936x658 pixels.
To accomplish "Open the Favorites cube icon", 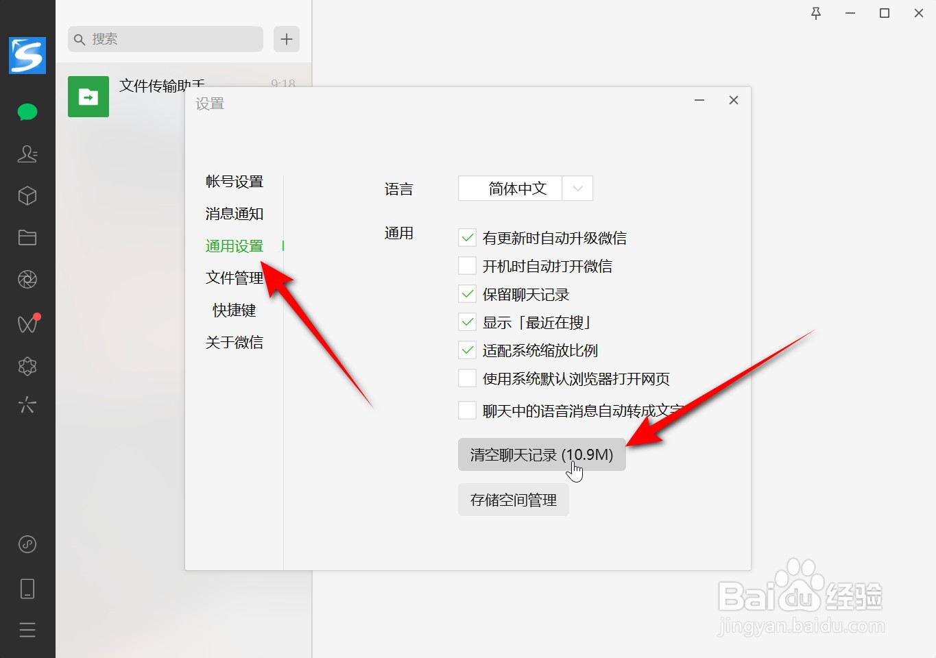I will (x=27, y=196).
